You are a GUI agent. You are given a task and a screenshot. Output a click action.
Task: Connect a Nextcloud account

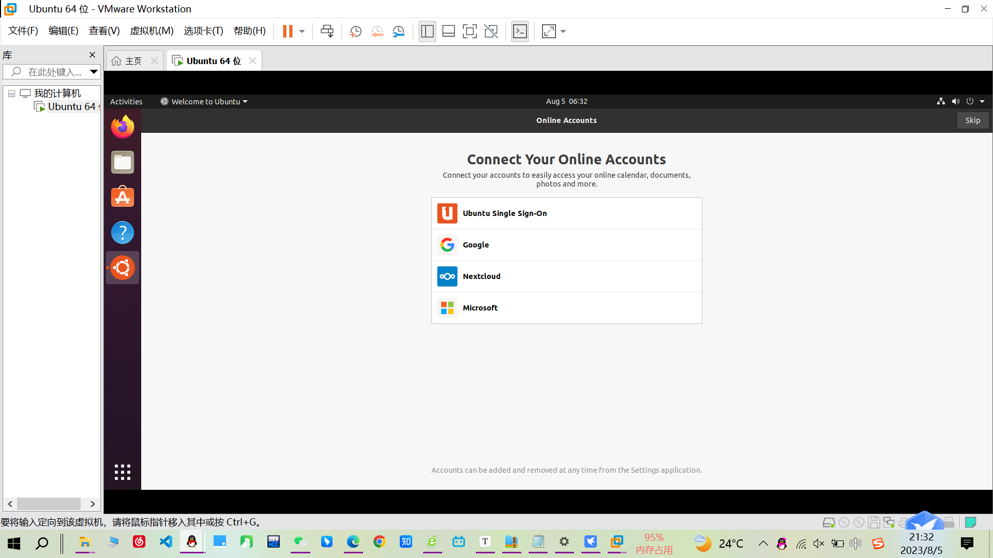[566, 276]
